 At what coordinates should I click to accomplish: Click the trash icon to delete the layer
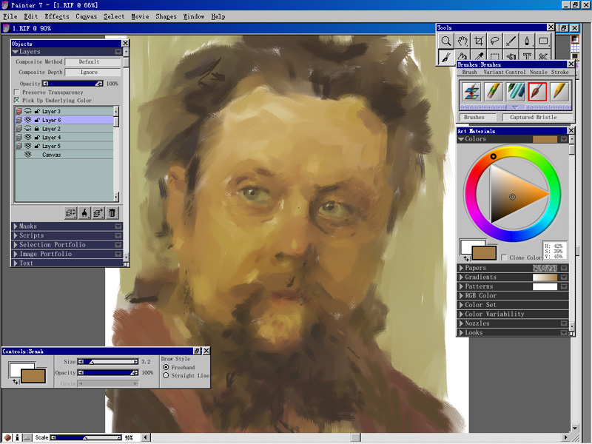tap(112, 213)
